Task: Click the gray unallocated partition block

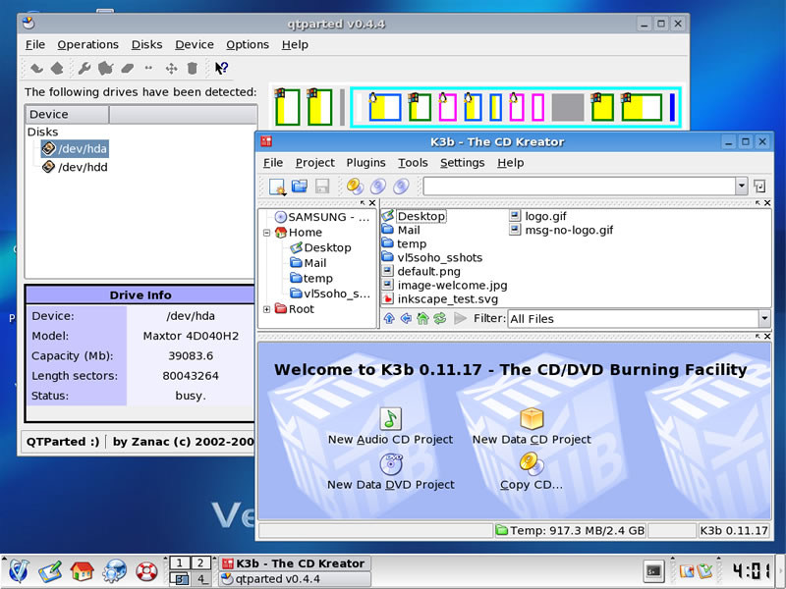Action: pyautogui.click(x=567, y=107)
